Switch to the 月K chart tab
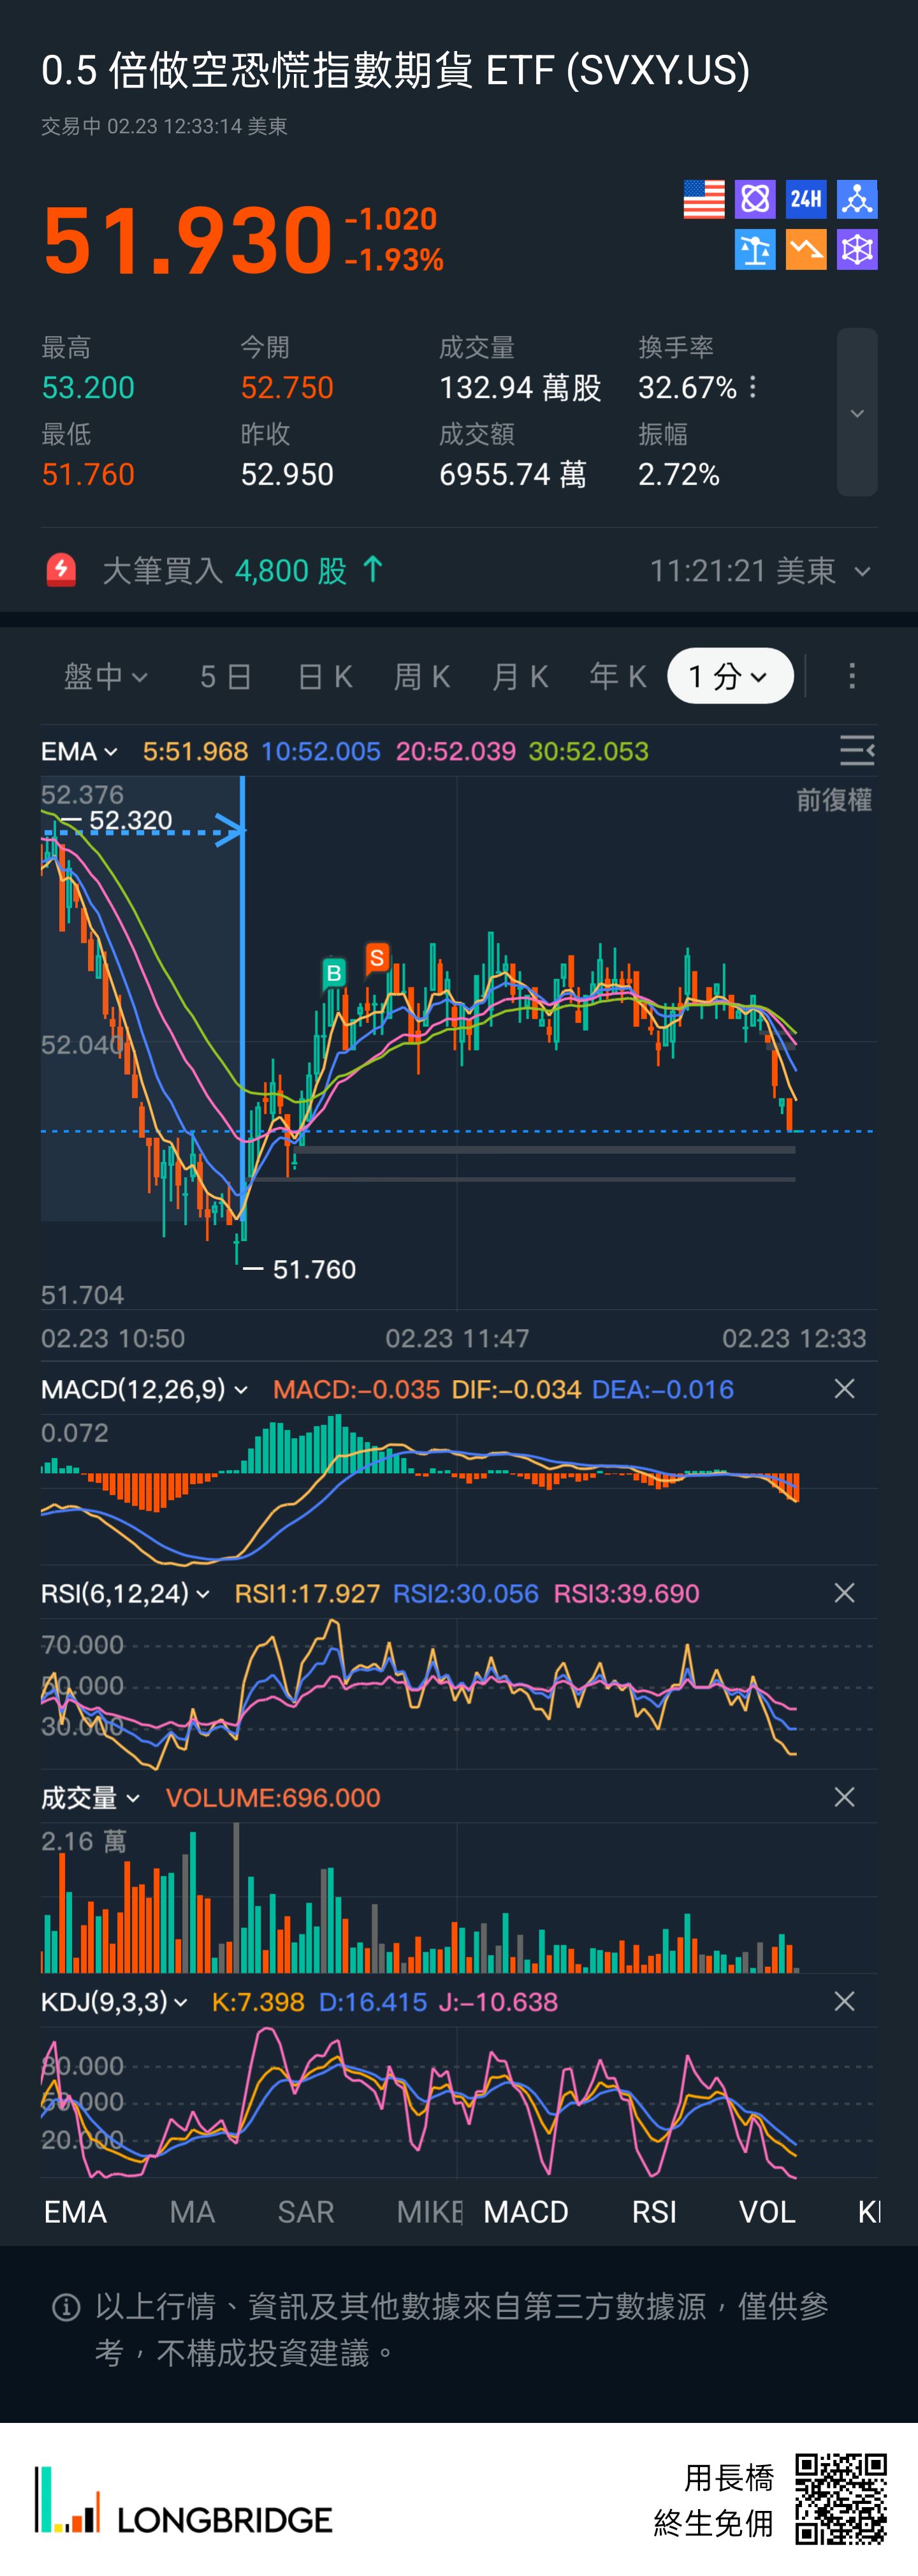 pyautogui.click(x=520, y=677)
